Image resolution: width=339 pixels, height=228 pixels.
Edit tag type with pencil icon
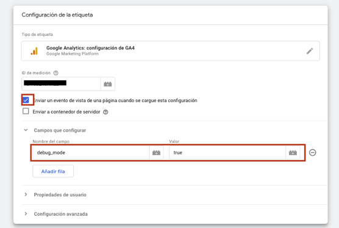tap(310, 51)
